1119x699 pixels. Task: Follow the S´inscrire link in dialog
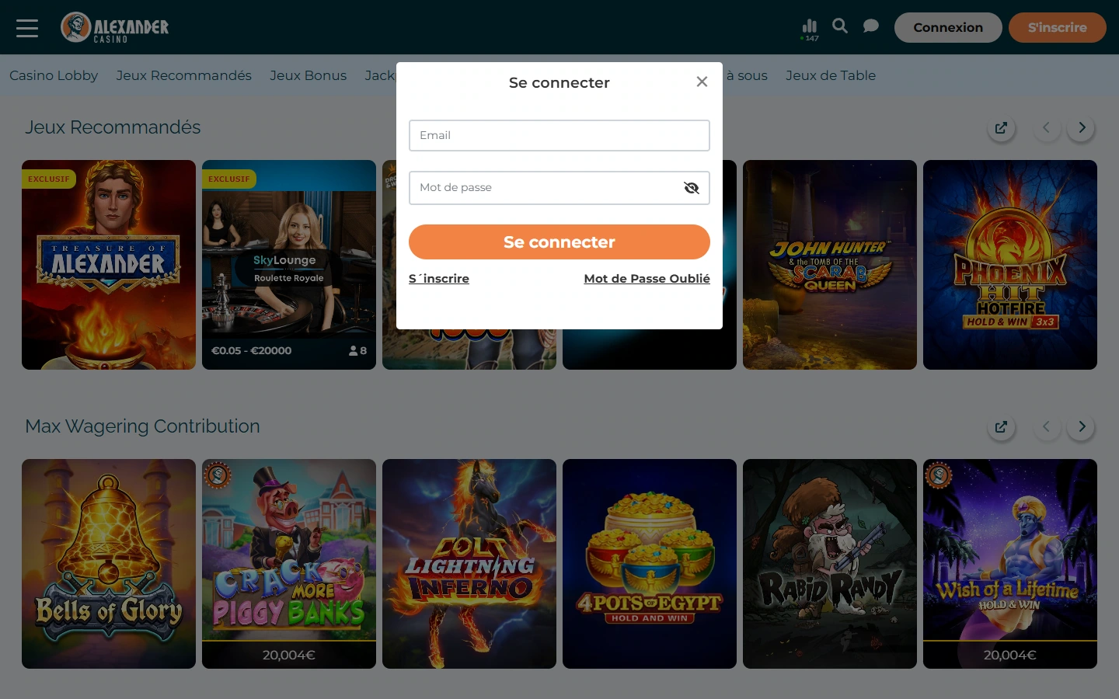[439, 279]
